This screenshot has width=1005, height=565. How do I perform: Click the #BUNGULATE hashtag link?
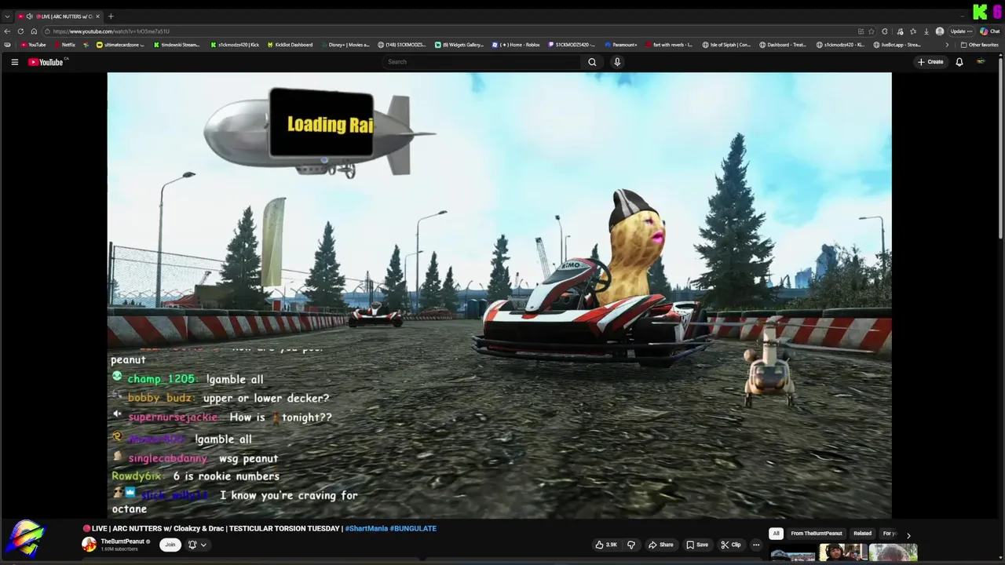413,528
